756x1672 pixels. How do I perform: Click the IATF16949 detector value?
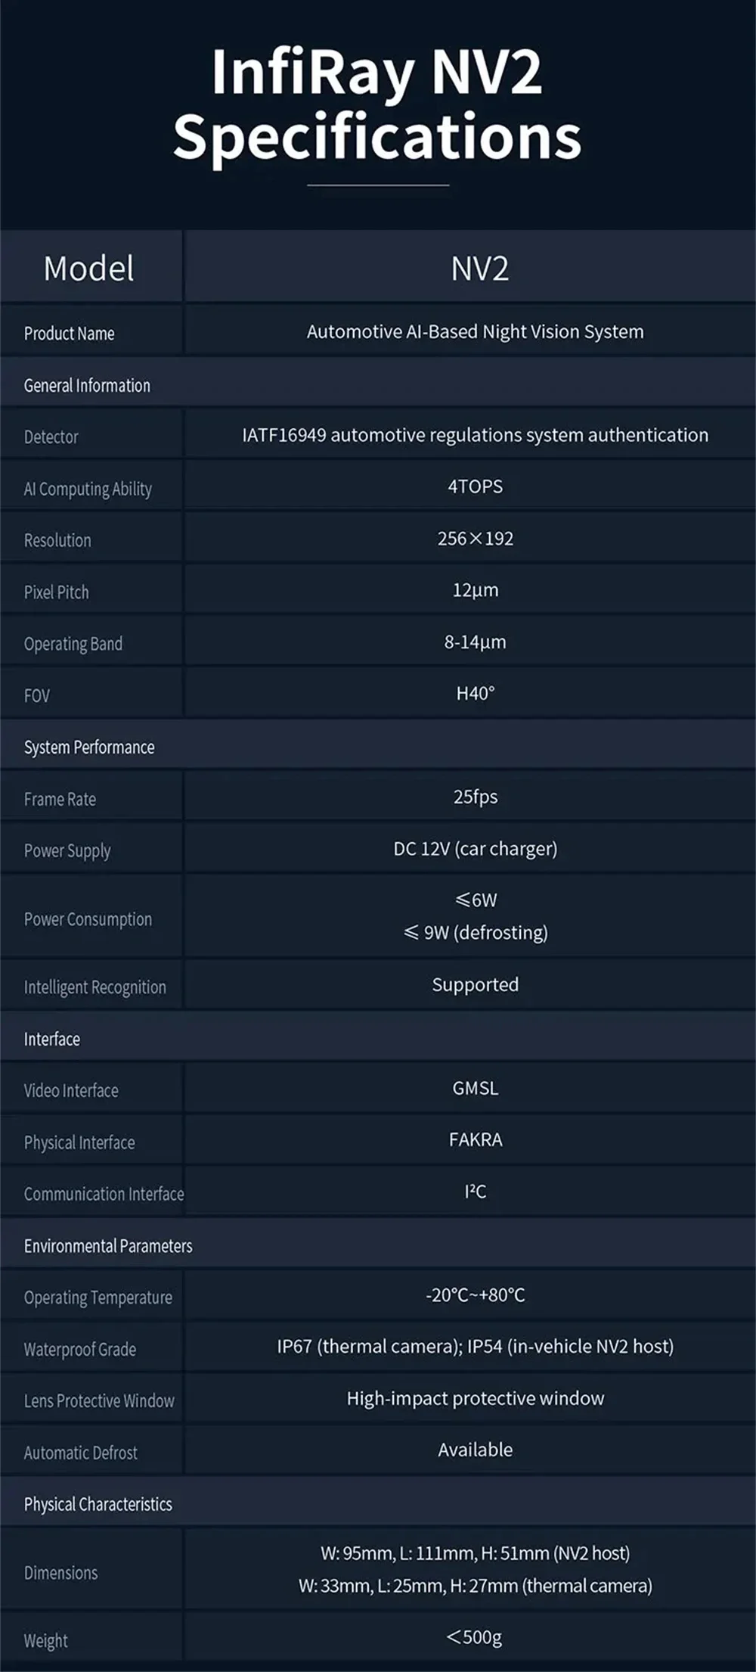pyautogui.click(x=475, y=435)
